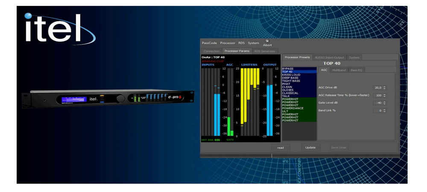Click the d-pro 6 rack unit image
The image size is (427, 192).
pyautogui.click(x=108, y=99)
